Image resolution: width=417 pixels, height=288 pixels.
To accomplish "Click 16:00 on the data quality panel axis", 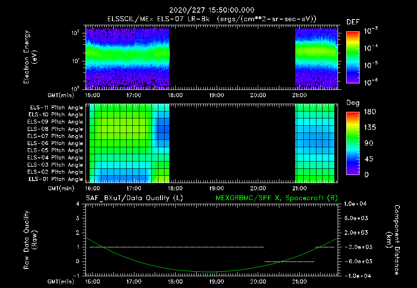I will [x=92, y=281].
